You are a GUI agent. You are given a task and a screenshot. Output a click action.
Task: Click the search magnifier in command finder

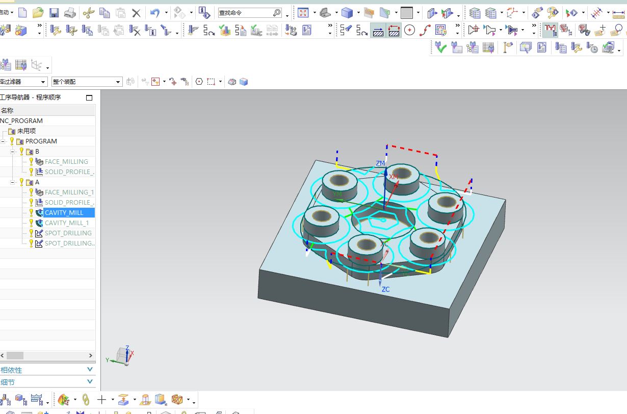click(277, 13)
